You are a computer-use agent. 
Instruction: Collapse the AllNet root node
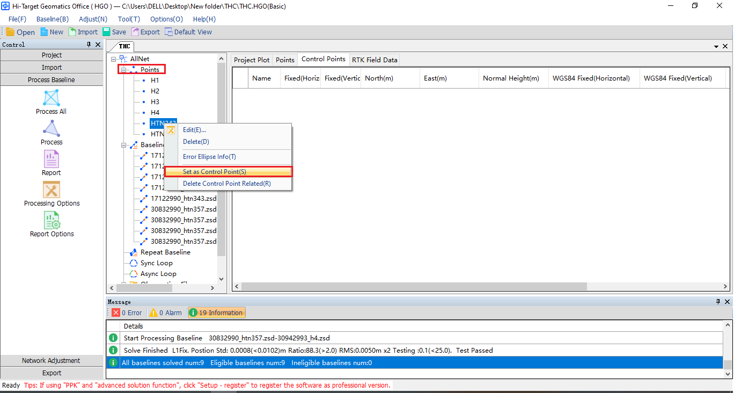tap(114, 59)
